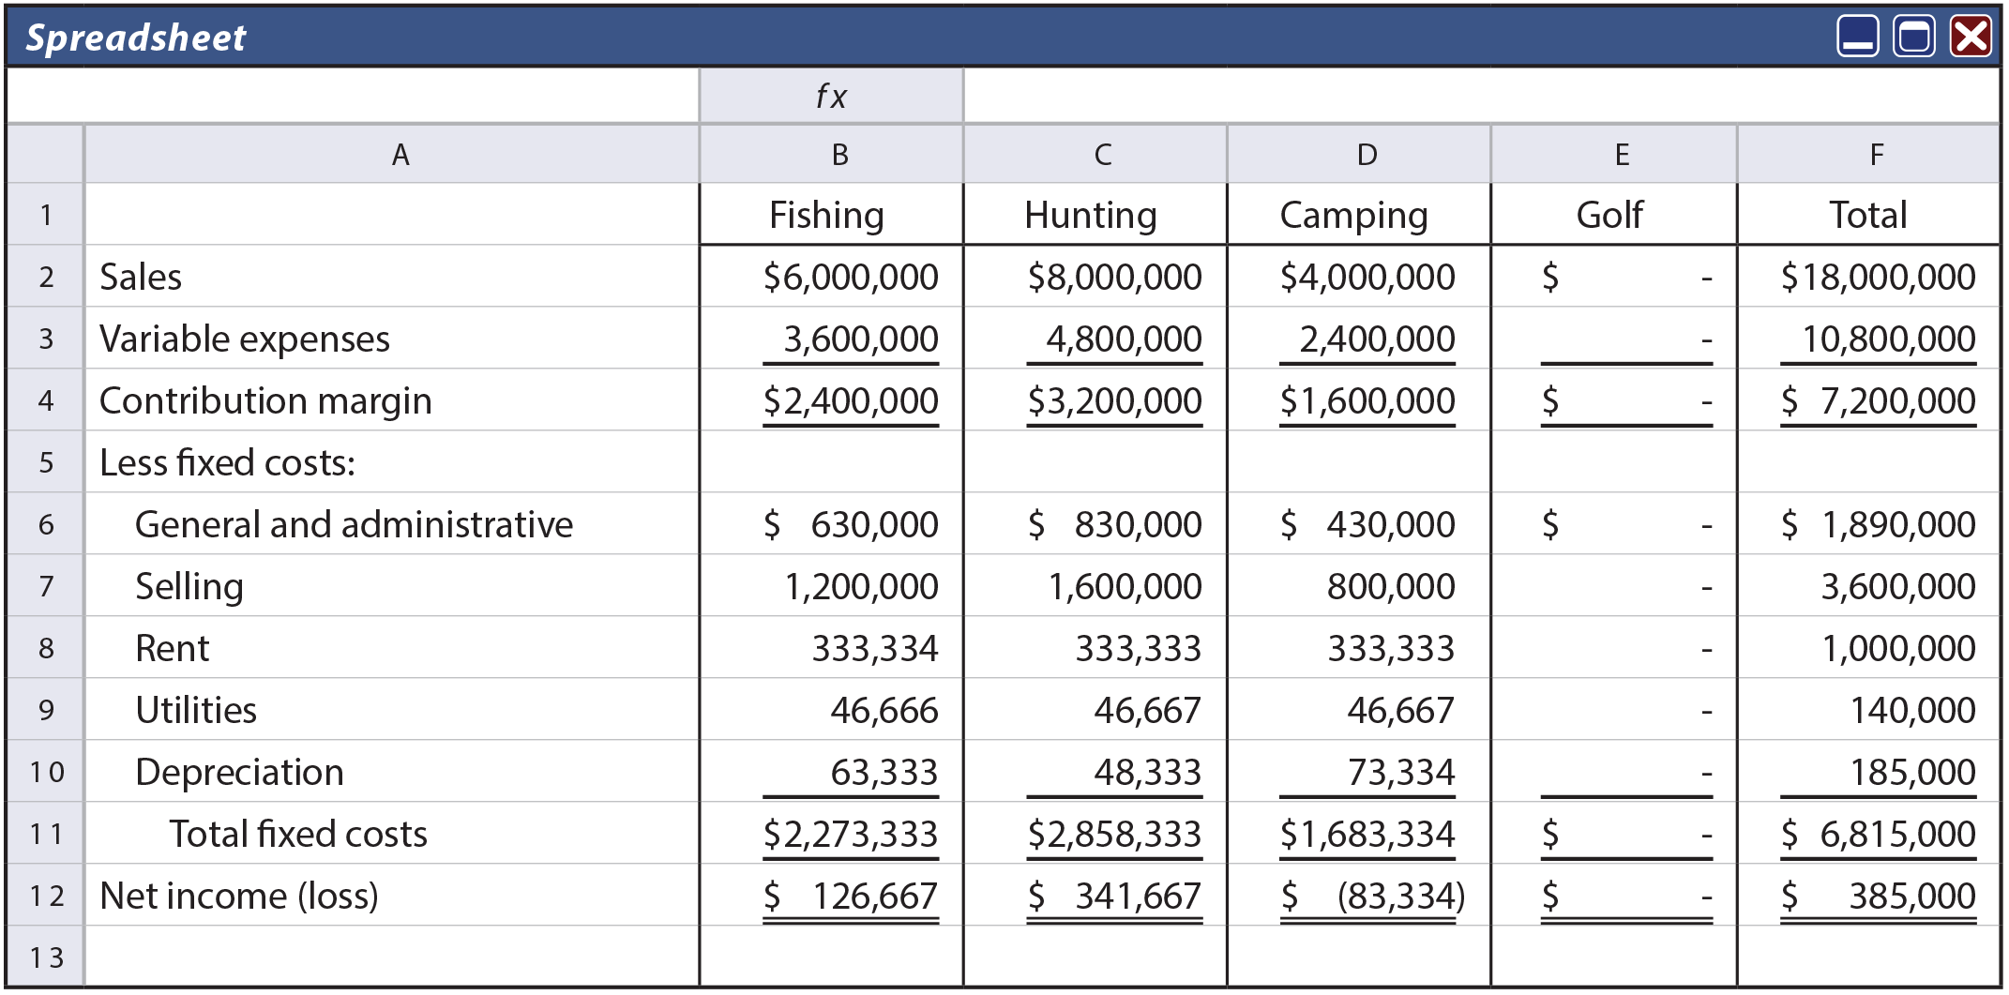The width and height of the screenshot is (2009, 995).
Task: Select row 13 header
Action: [46, 957]
